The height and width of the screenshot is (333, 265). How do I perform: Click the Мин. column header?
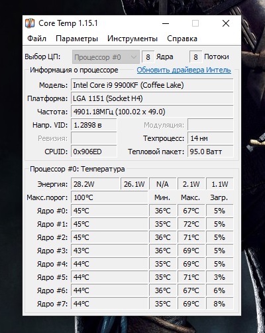[162, 197]
